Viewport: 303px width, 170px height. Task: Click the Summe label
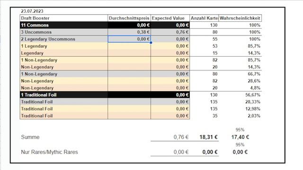pos(30,137)
